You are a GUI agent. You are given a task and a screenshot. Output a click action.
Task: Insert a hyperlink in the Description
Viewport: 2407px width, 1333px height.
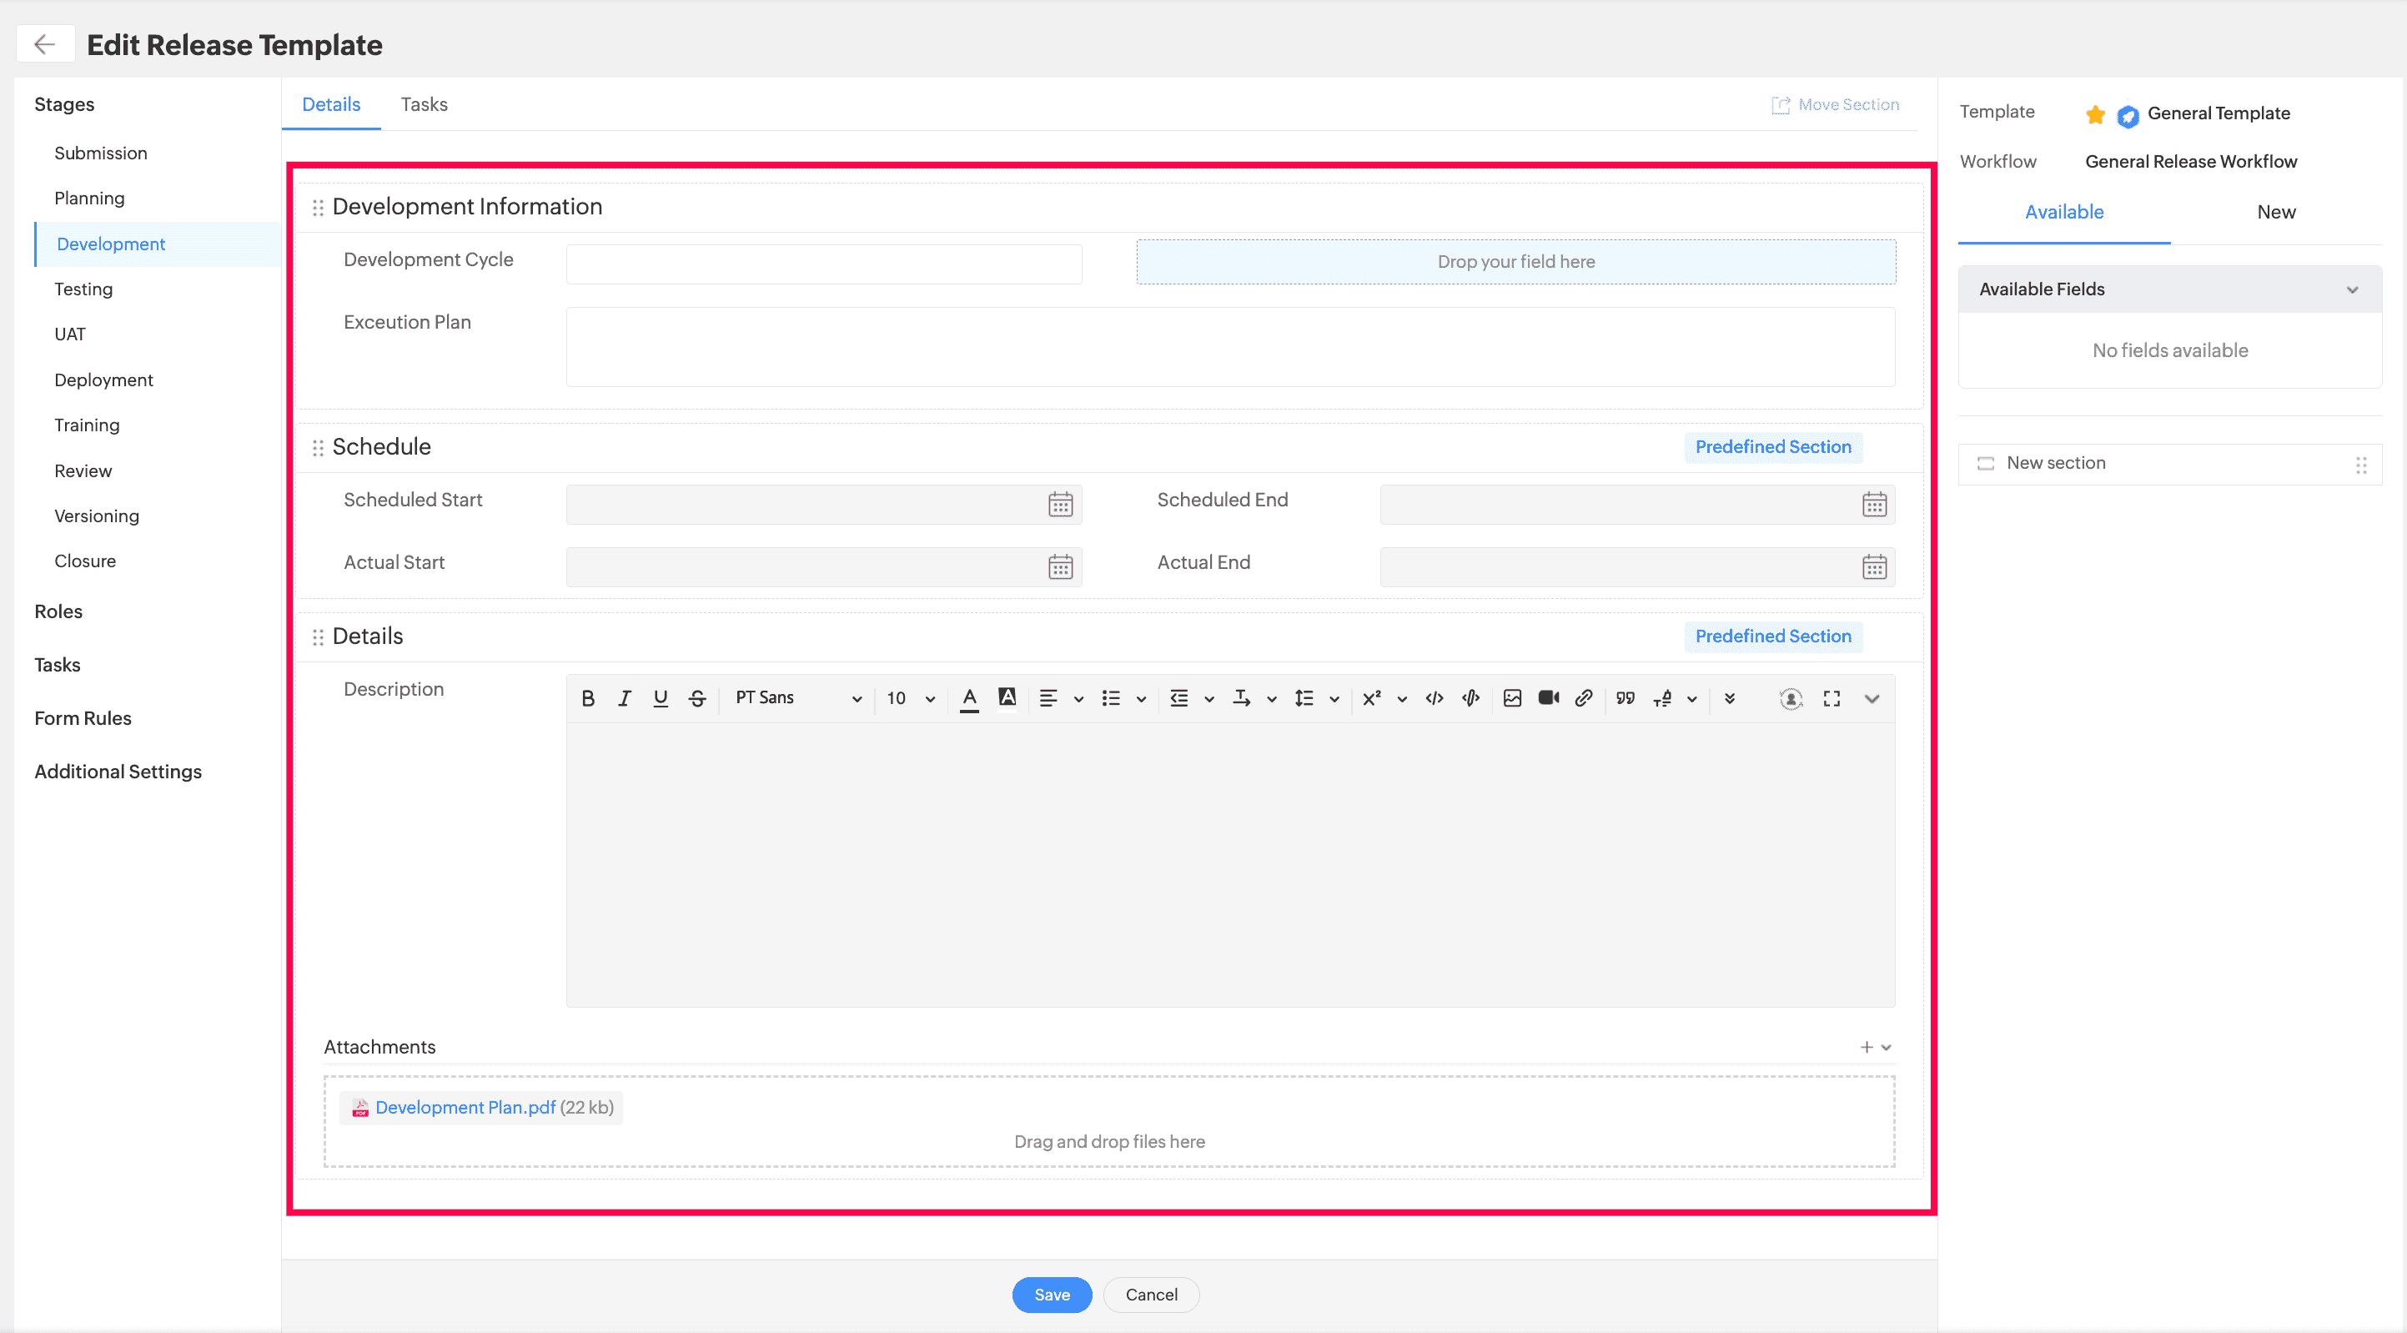pos(1584,698)
